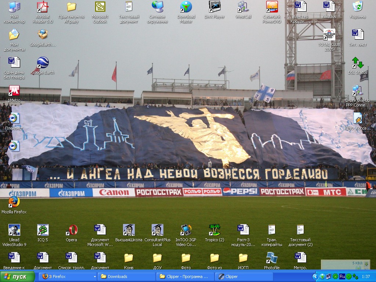Click the Google Earth globe icon

[43, 63]
